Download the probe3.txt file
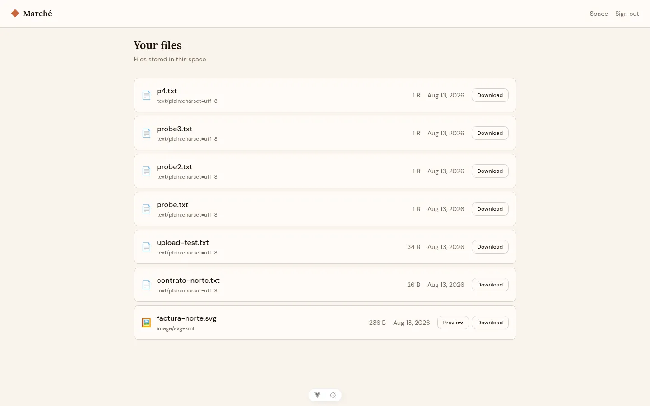This screenshot has height=406, width=650. click(x=490, y=133)
